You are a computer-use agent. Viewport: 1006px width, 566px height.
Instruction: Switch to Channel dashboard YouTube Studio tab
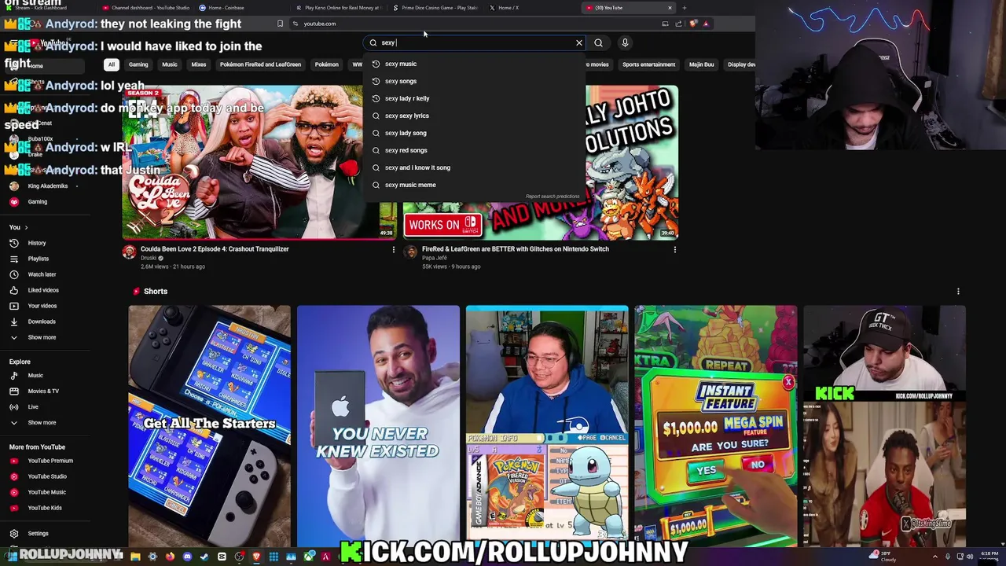pos(145,8)
